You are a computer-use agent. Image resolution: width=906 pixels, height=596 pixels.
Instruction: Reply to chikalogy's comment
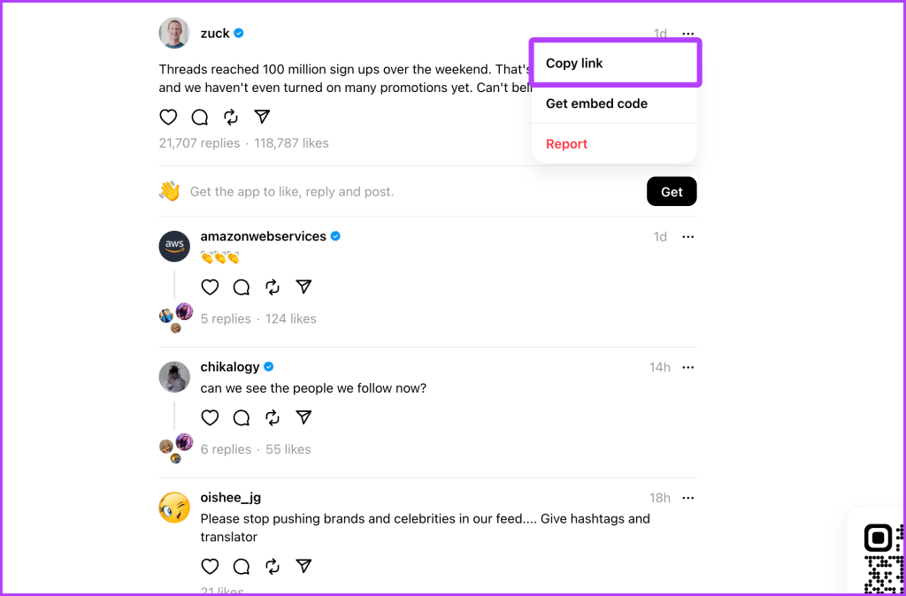(242, 417)
